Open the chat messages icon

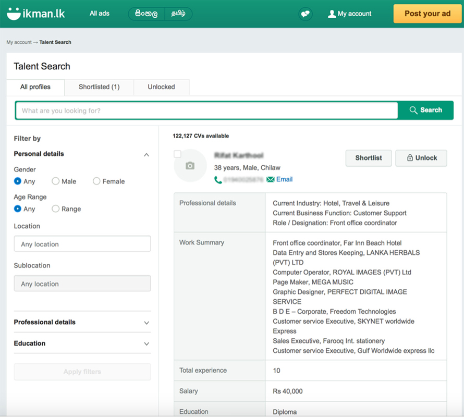point(306,14)
